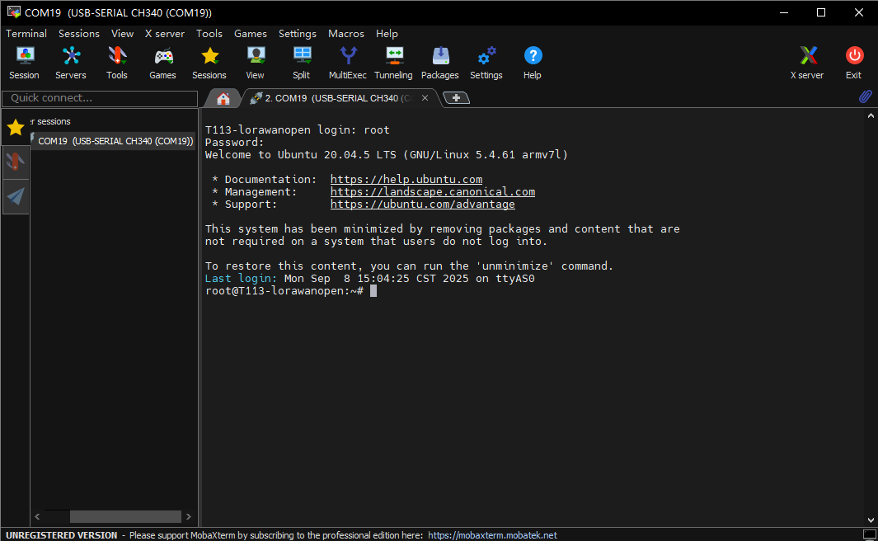878x541 pixels.
Task: Open the Packages toolbar icon
Action: tap(440, 63)
